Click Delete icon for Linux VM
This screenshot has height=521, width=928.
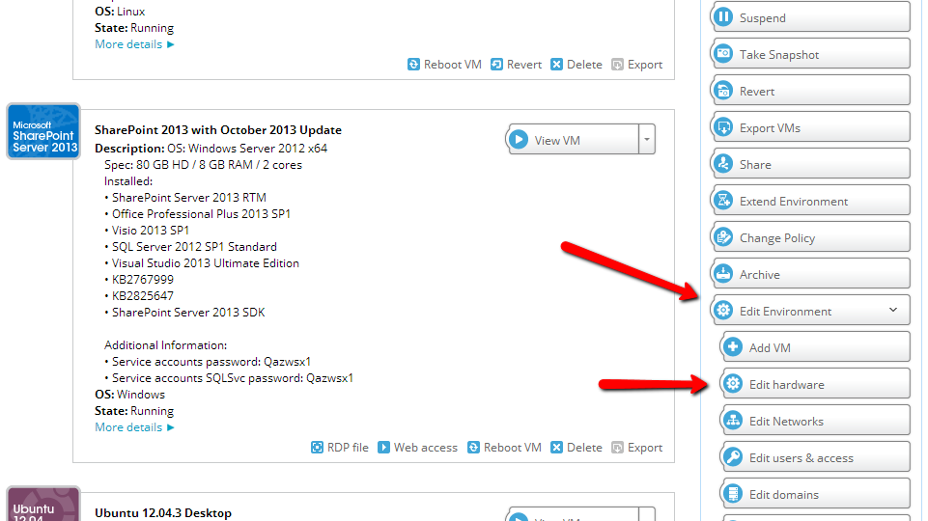556,65
